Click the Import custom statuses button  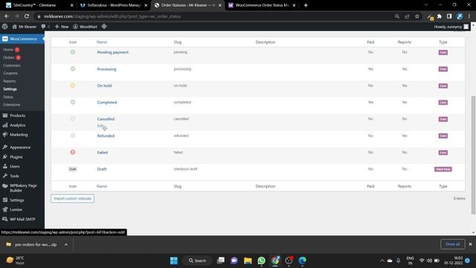click(x=73, y=199)
